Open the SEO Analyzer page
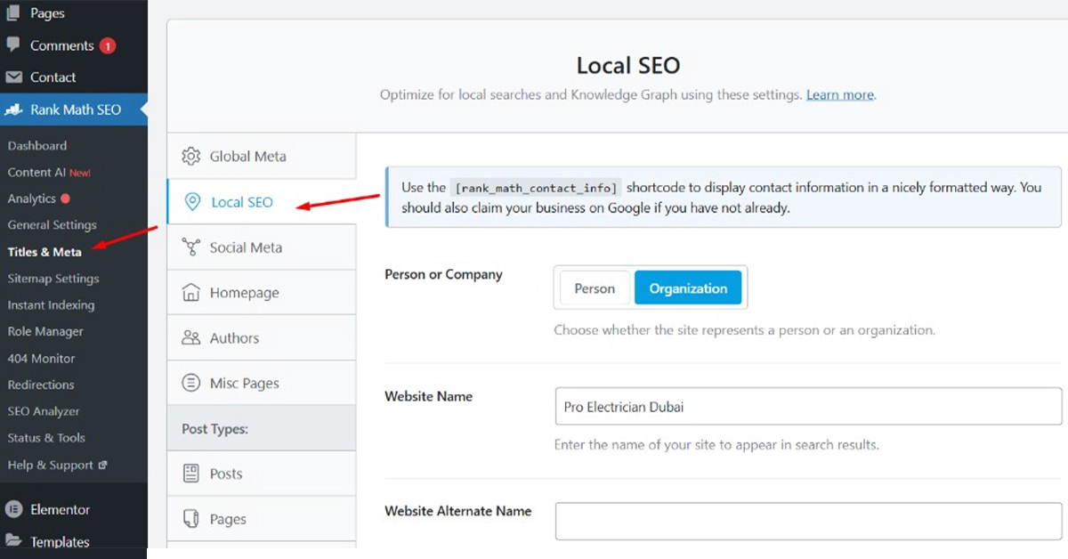 (44, 411)
